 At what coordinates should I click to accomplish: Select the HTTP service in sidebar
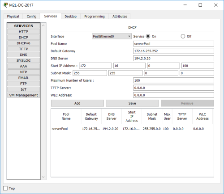(x=23, y=32)
